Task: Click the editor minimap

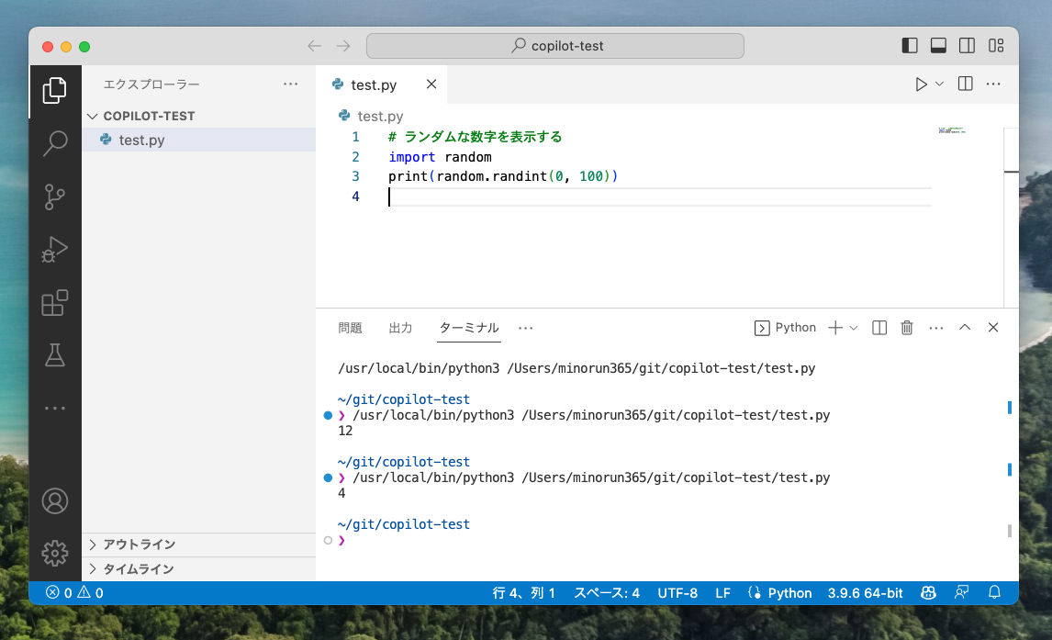Action: (952, 129)
